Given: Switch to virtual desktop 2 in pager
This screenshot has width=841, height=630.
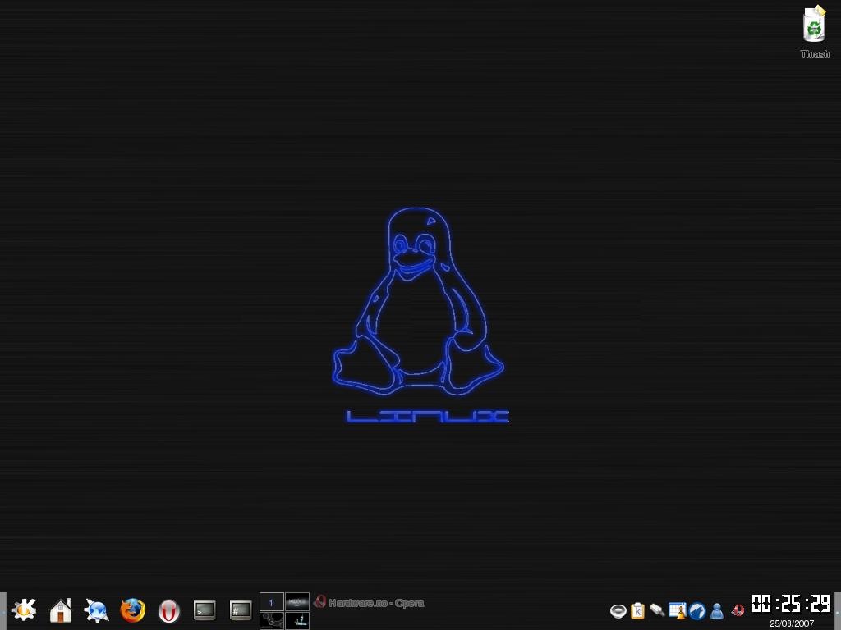Looking at the screenshot, I should pos(297,601).
